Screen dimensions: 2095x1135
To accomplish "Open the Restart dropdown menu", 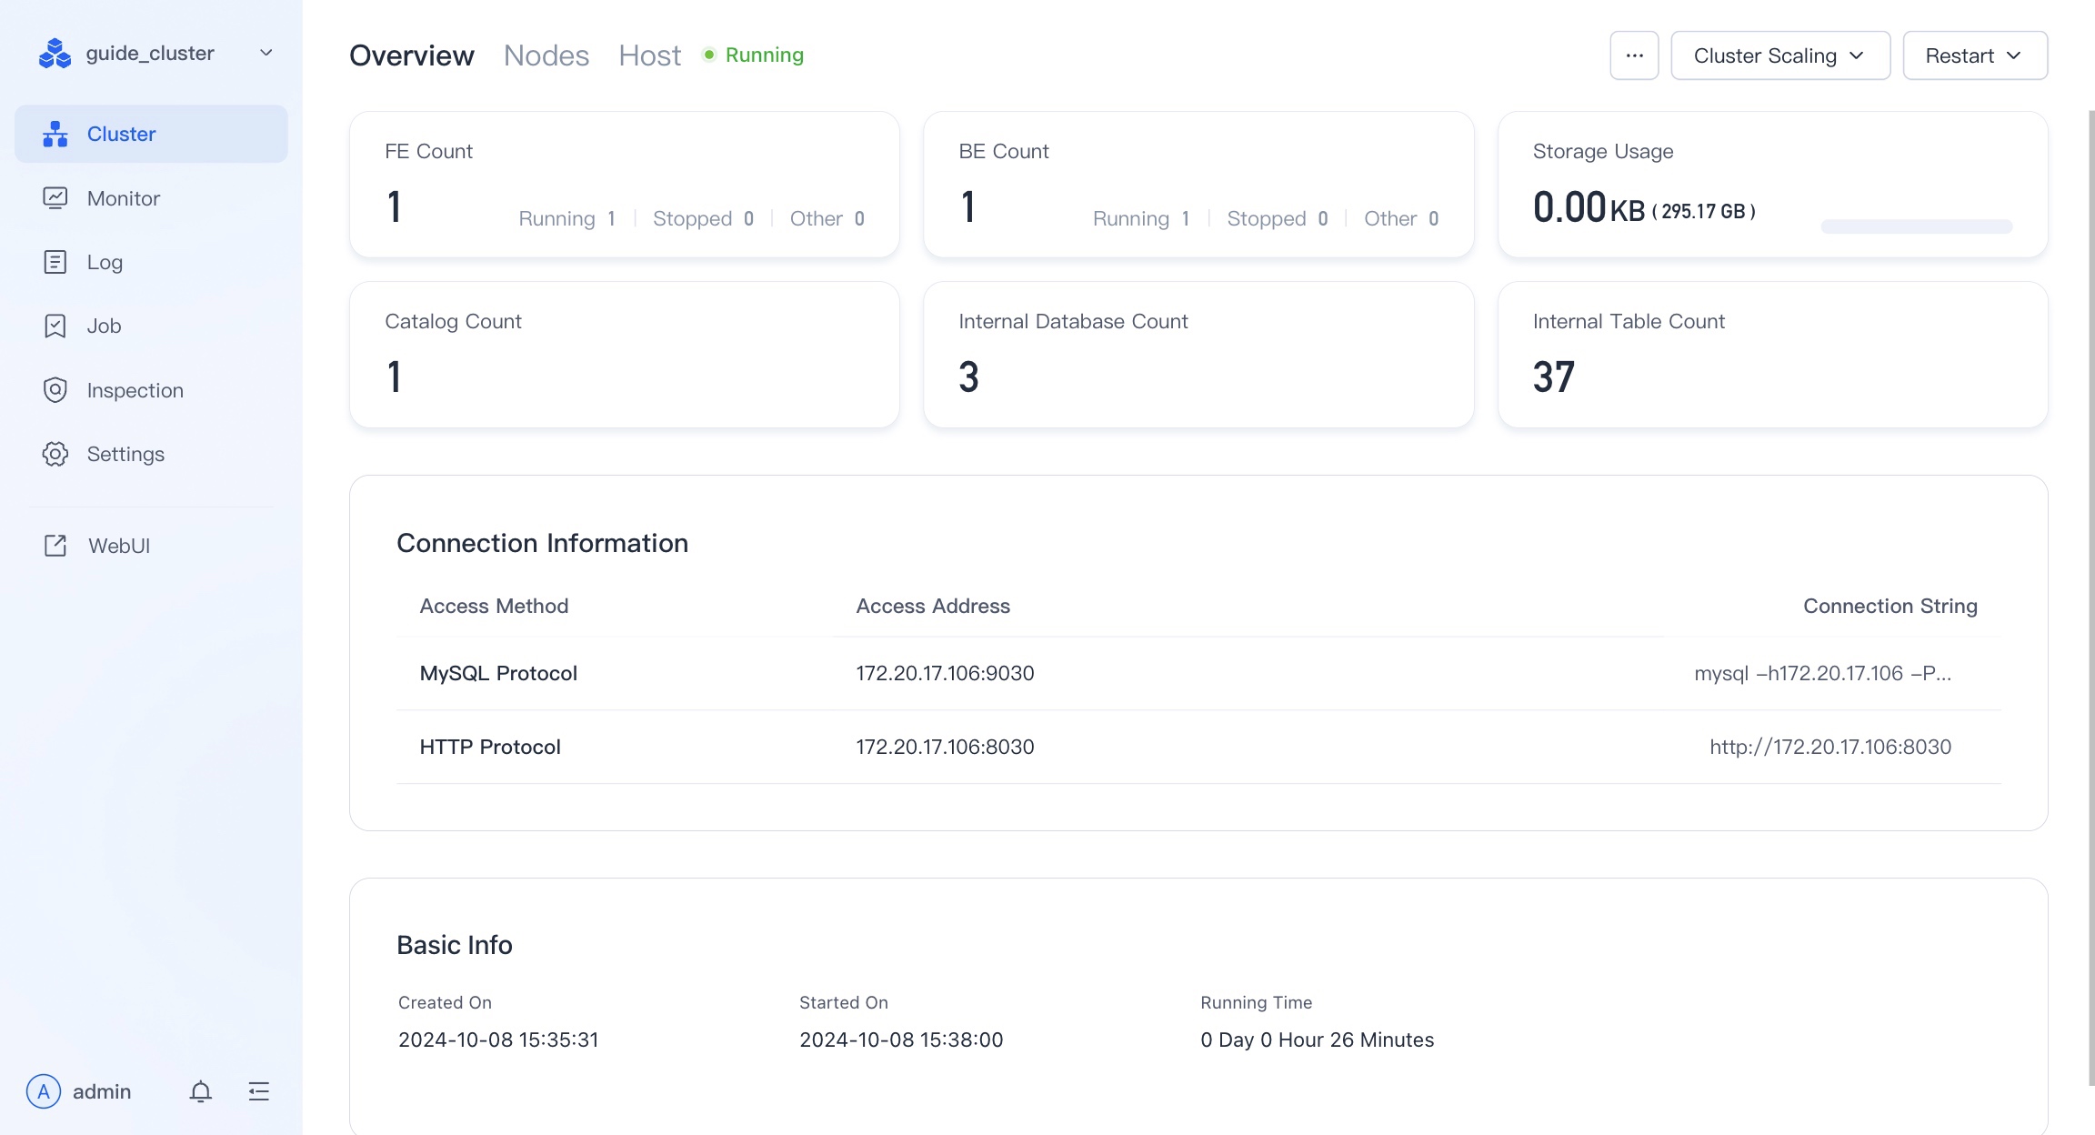I will tap(1974, 55).
